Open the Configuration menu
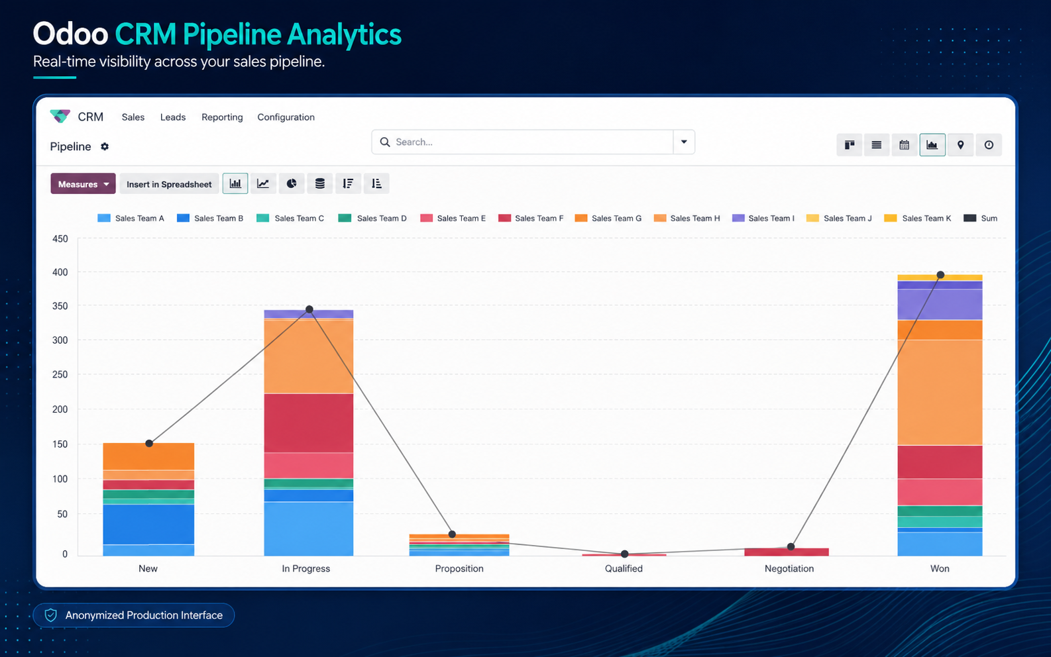The image size is (1051, 657). [286, 117]
